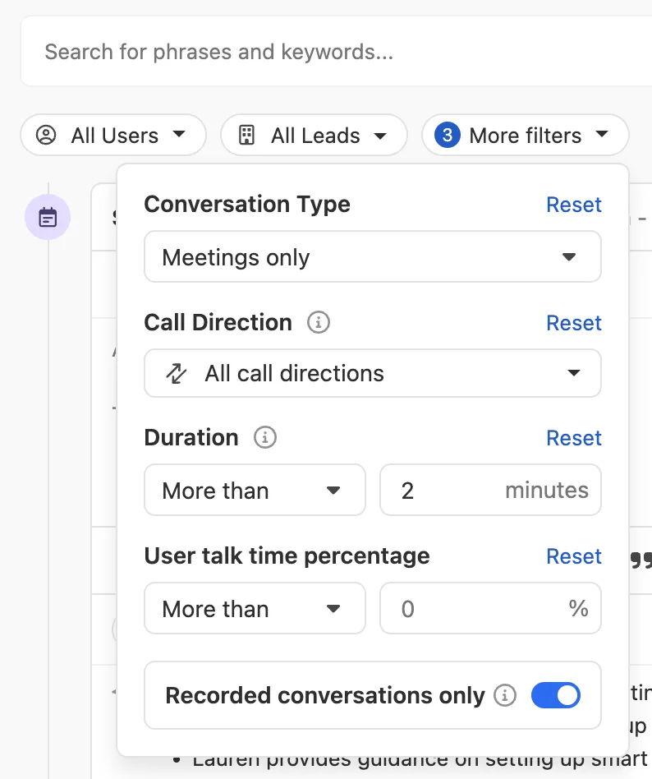
Task: Toggle Recorded conversations only switch off
Action: coord(556,695)
